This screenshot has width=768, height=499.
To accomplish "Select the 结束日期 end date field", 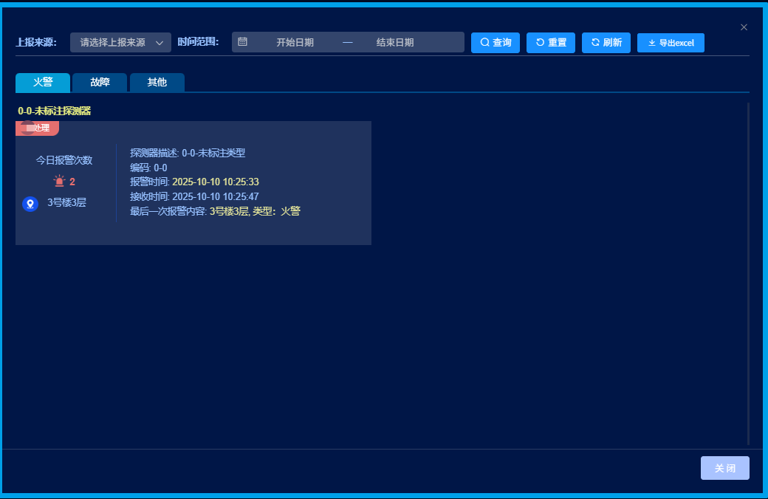I will pyautogui.click(x=394, y=43).
